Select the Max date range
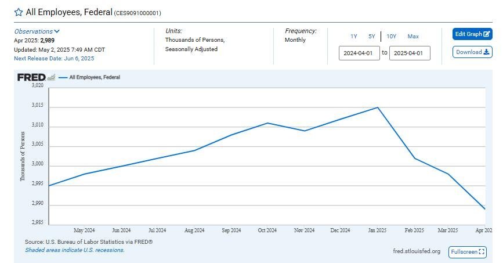 pos(413,37)
